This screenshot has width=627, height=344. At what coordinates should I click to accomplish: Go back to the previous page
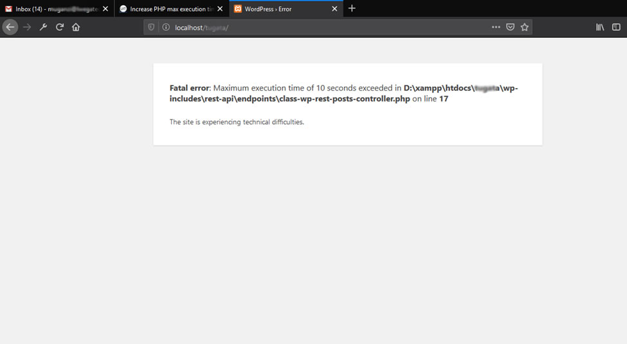tap(10, 27)
